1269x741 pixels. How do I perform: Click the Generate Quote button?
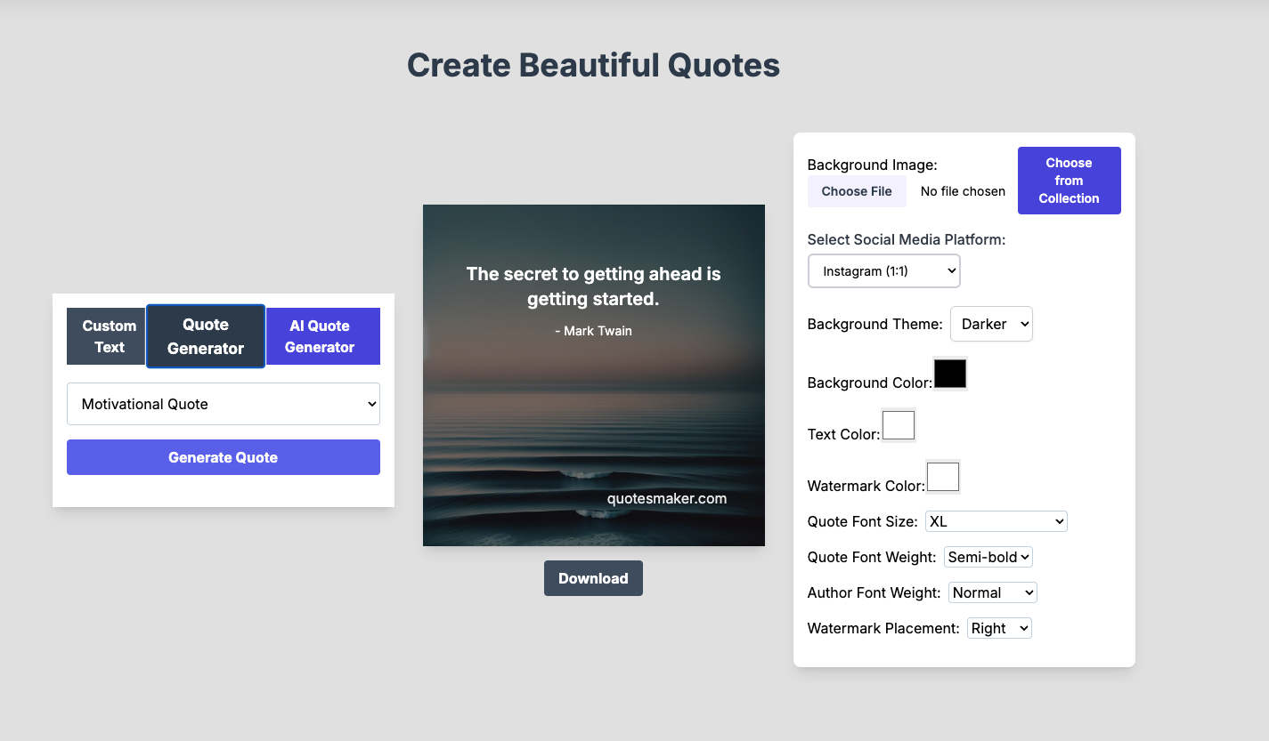coord(223,456)
